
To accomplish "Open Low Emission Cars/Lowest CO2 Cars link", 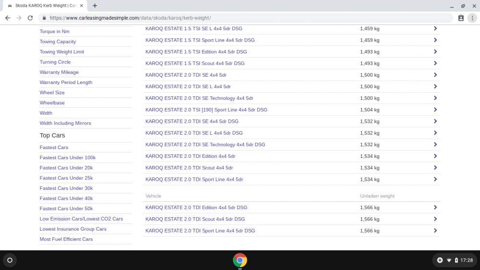I will [x=81, y=219].
